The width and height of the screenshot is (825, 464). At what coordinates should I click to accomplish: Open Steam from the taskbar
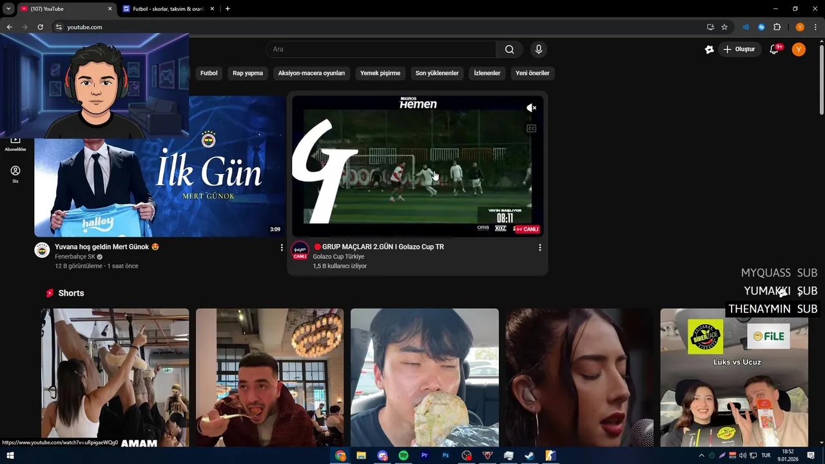[x=529, y=456]
